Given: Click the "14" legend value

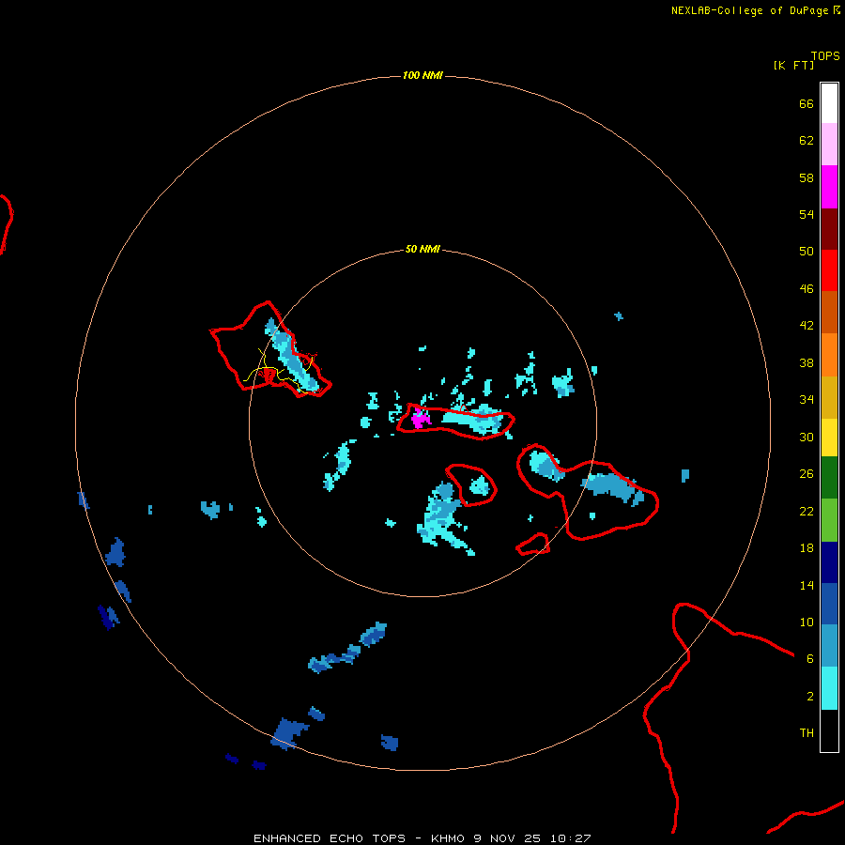Looking at the screenshot, I should 807,585.
